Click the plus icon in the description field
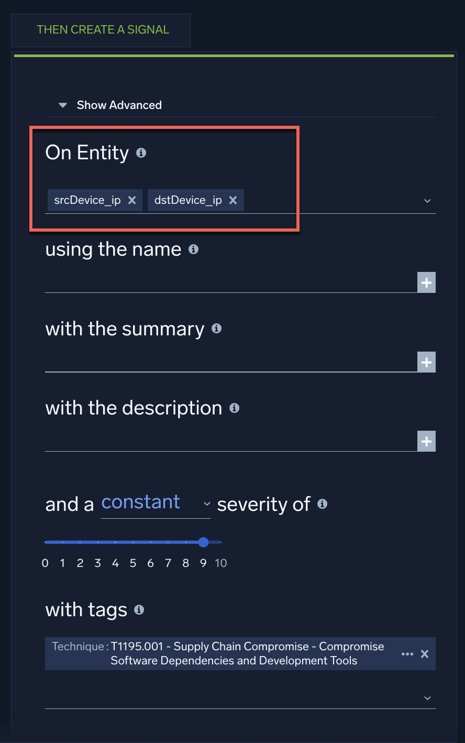Screen dimensions: 465x743 click(x=426, y=441)
